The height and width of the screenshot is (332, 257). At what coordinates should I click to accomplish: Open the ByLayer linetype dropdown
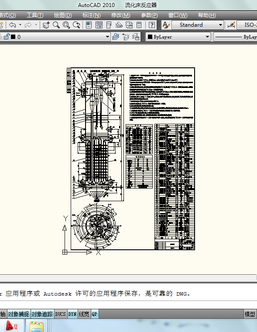click(x=236, y=37)
